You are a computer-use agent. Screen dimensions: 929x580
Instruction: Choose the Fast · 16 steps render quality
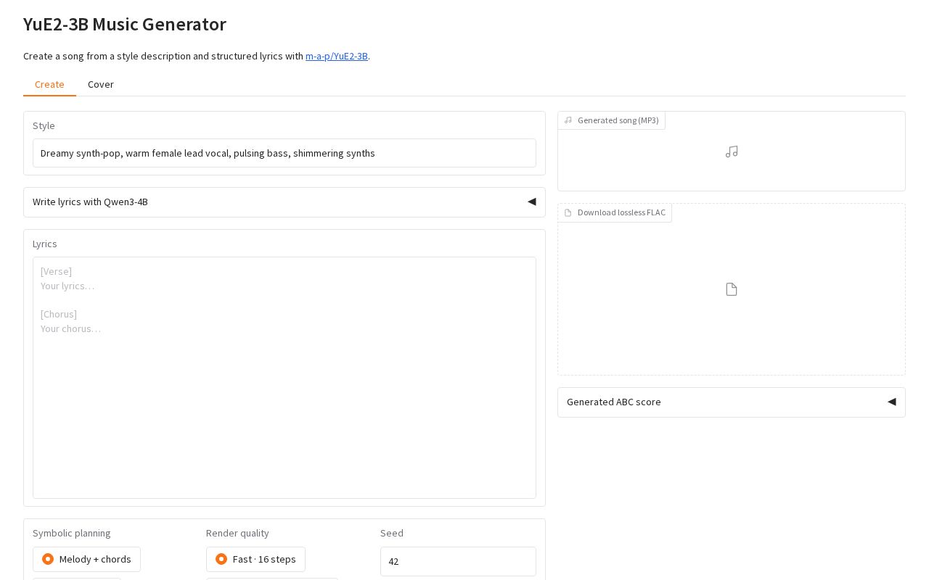click(256, 559)
